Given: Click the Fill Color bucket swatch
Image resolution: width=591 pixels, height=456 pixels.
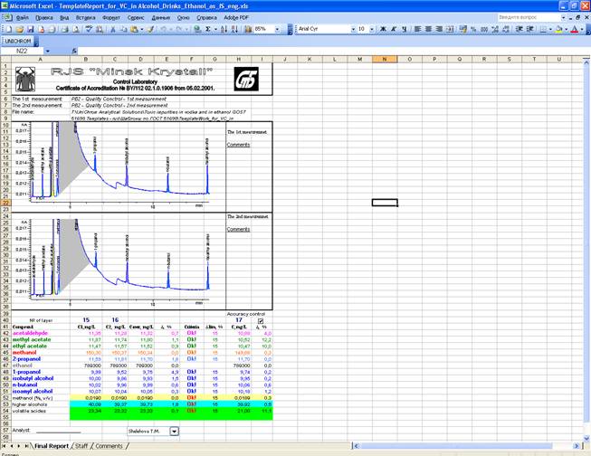Looking at the screenshot, I should pyautogui.click(x=559, y=29).
